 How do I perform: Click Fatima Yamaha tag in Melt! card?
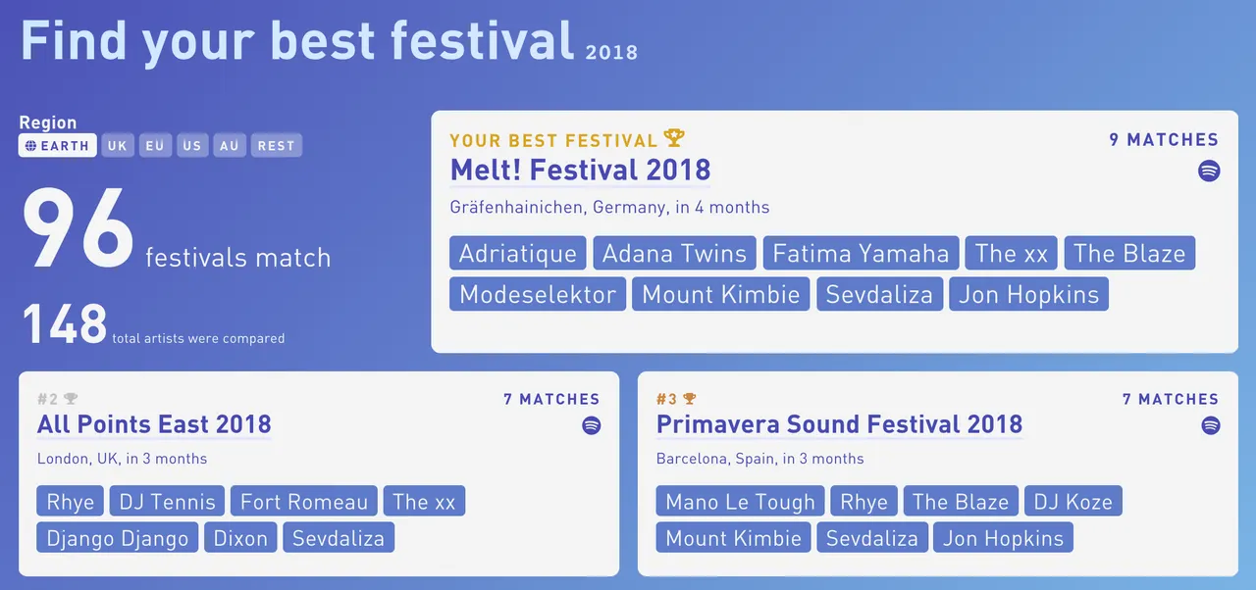click(862, 253)
